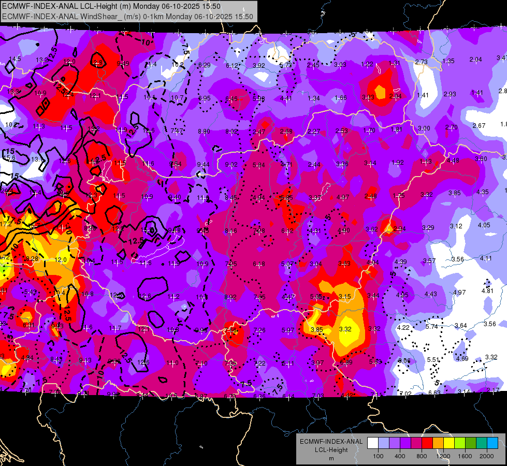The height and width of the screenshot is (466, 507).
Task: Click legend label ECMWF-INDEX-ANAL
Action: (x=331, y=442)
